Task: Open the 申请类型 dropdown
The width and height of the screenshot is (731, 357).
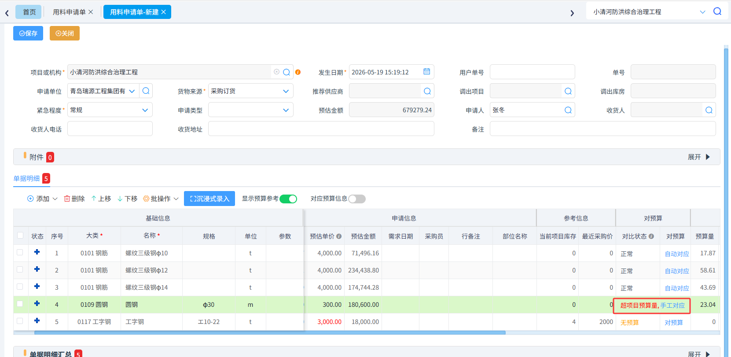Action: pos(251,110)
